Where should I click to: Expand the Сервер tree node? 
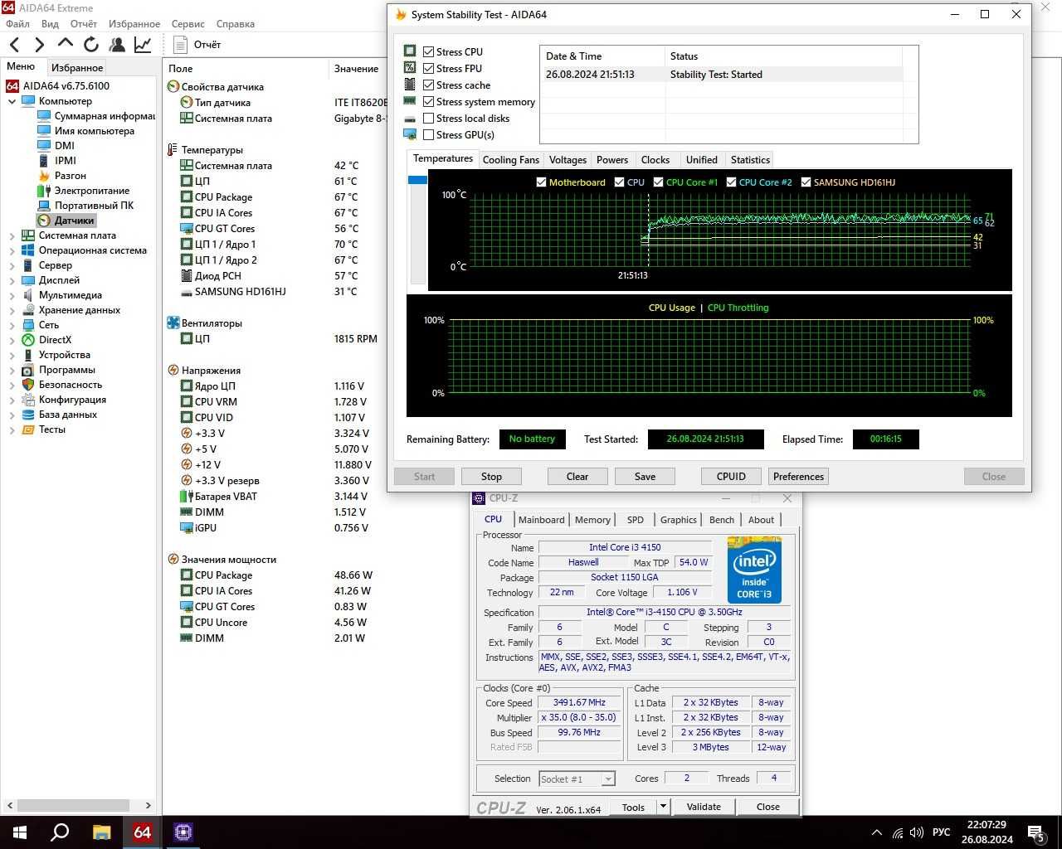tap(12, 265)
